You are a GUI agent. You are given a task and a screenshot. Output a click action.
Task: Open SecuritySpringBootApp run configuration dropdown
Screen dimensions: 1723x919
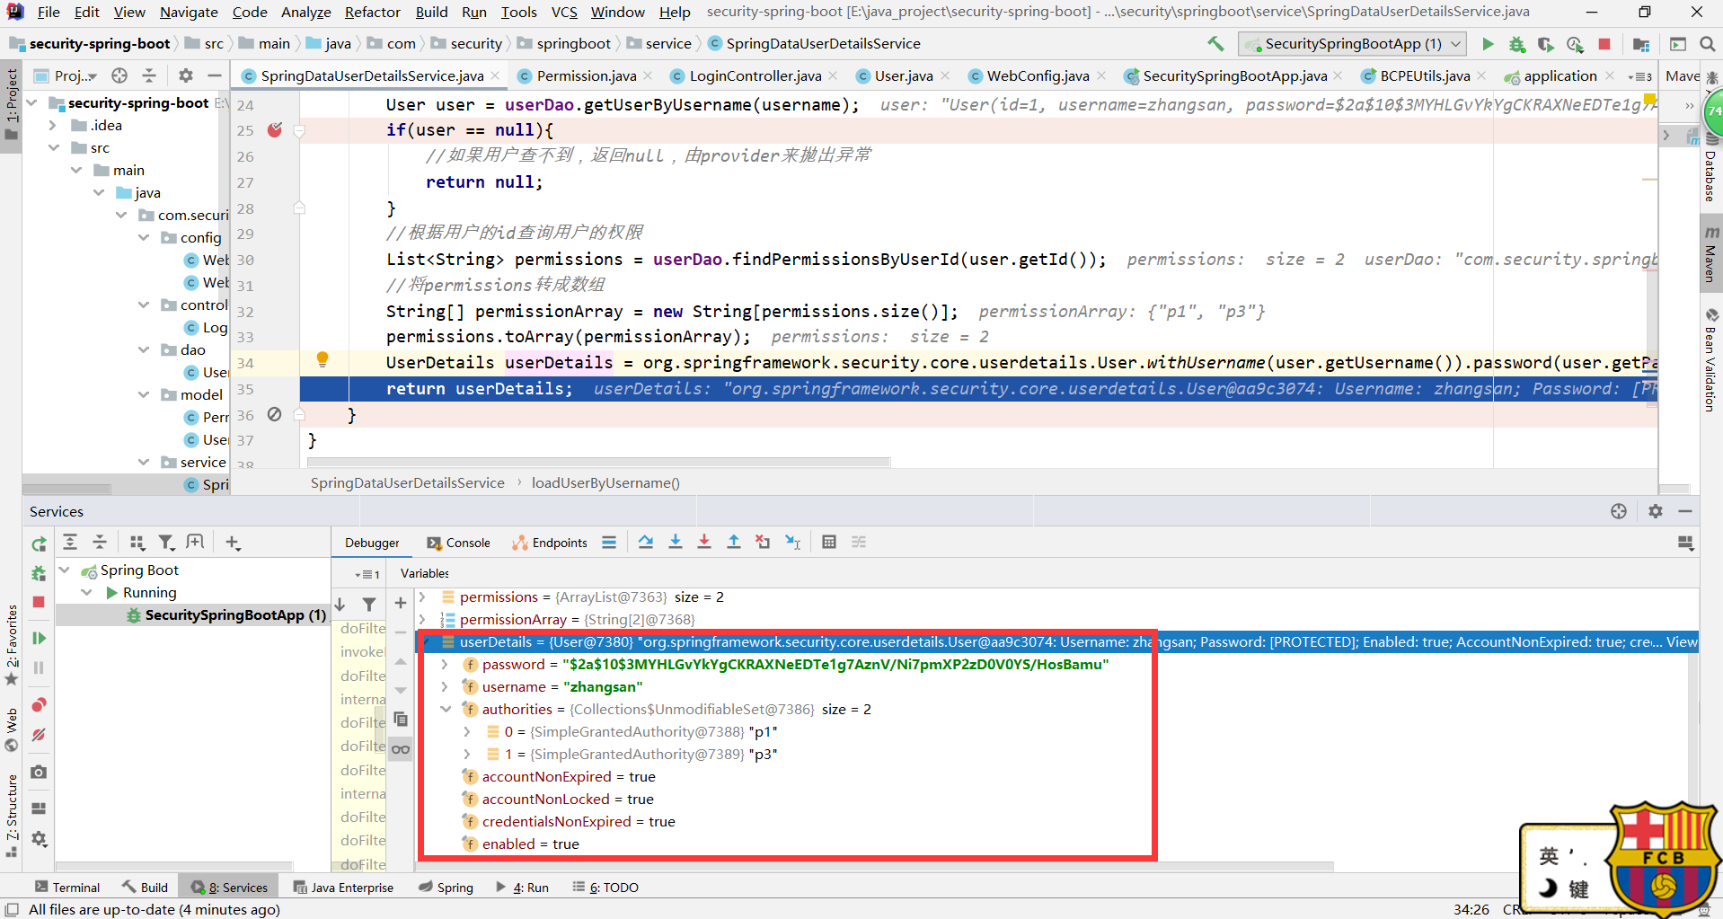point(1352,44)
